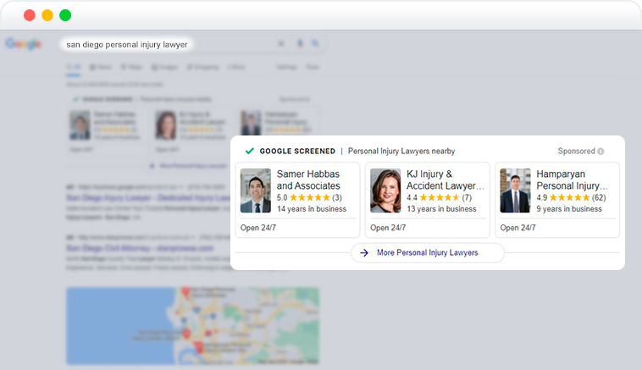Expand the Tools filter options
The width and height of the screenshot is (642, 370).
tap(313, 66)
